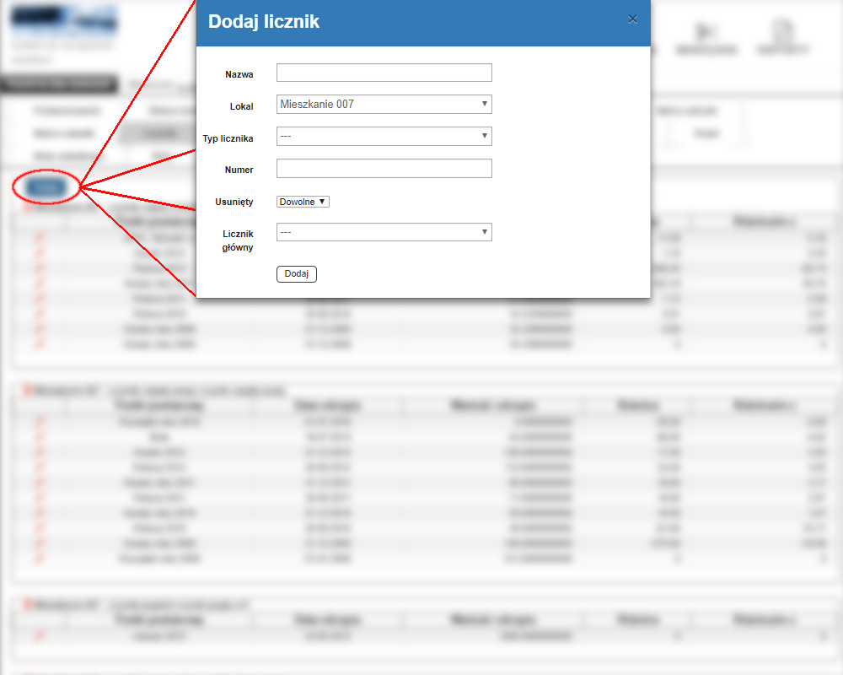Focus the Nazwa input field
This screenshot has width=843, height=675.
coord(384,73)
